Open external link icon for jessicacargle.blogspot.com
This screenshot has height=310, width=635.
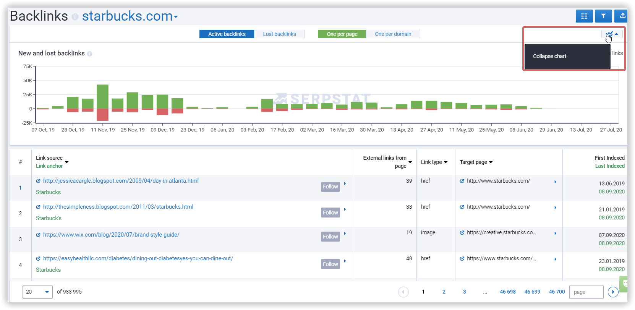[38, 181]
